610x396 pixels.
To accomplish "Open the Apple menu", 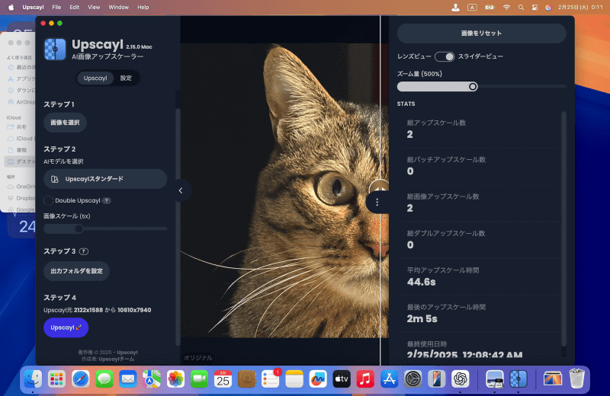I will 11,8.
